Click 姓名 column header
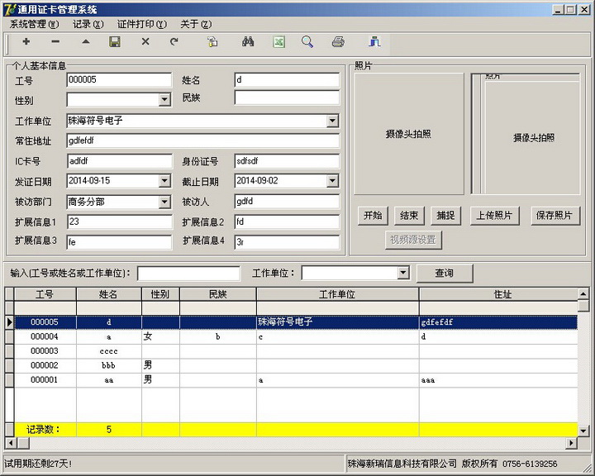The height and width of the screenshot is (476, 595). (x=108, y=294)
